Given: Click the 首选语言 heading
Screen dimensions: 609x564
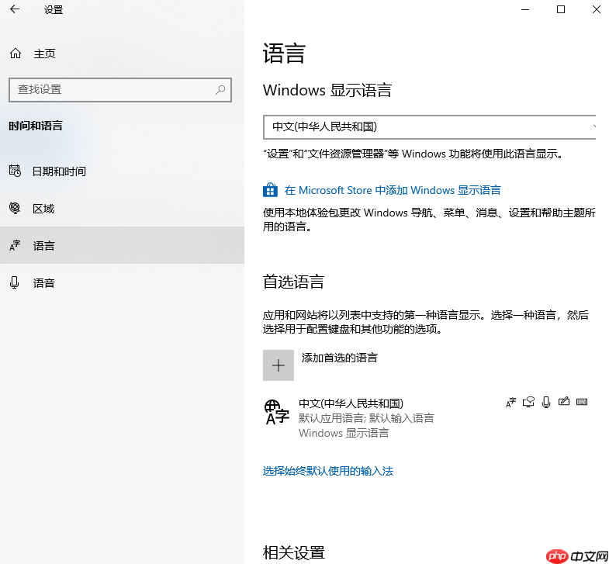Looking at the screenshot, I should pos(293,282).
